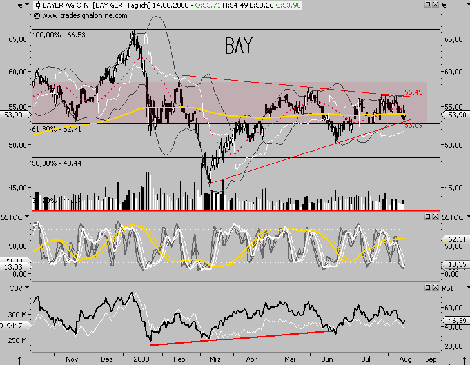Click the SSTOC left marker 13,03

pyautogui.click(x=15, y=267)
